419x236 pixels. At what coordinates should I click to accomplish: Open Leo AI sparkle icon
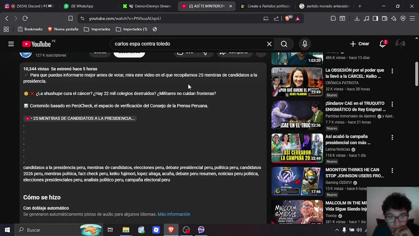394,19
